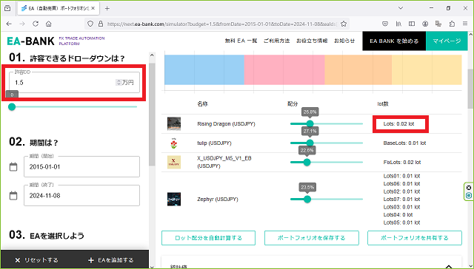Click EA BANK を始める button
Image resolution: width=474 pixels, height=269 pixels.
click(394, 41)
